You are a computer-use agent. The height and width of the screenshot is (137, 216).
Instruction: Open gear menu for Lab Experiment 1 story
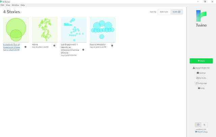pyautogui.click(x=83, y=50)
